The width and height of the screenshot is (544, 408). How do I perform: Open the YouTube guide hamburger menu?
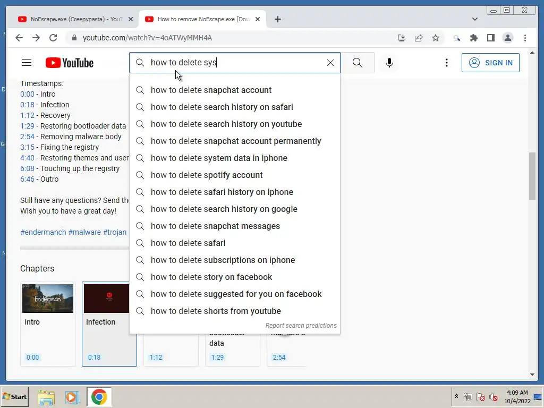tap(27, 63)
